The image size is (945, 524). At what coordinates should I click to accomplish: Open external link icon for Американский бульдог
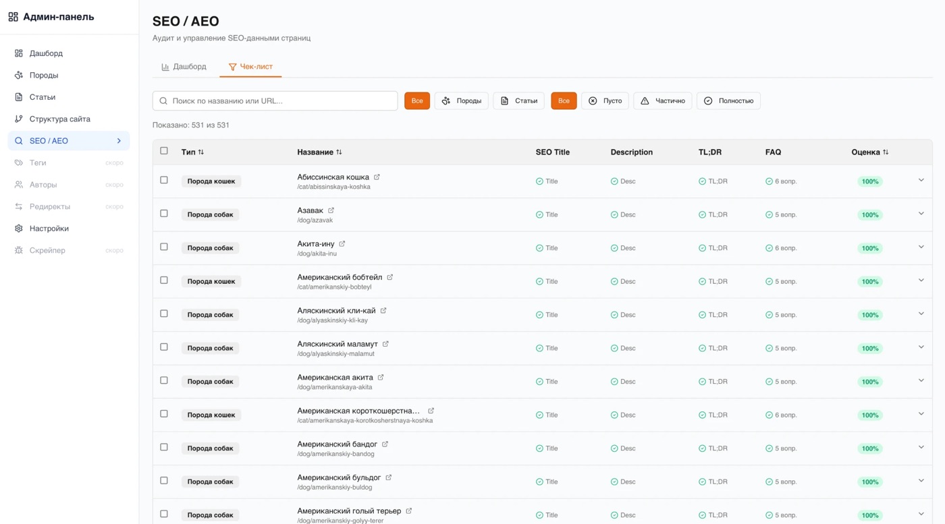tap(389, 477)
